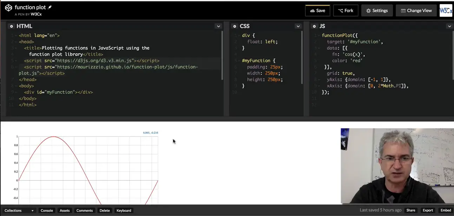The width and height of the screenshot is (454, 216).
Task: Open CSS editor settings gear
Action: pos(235,26)
